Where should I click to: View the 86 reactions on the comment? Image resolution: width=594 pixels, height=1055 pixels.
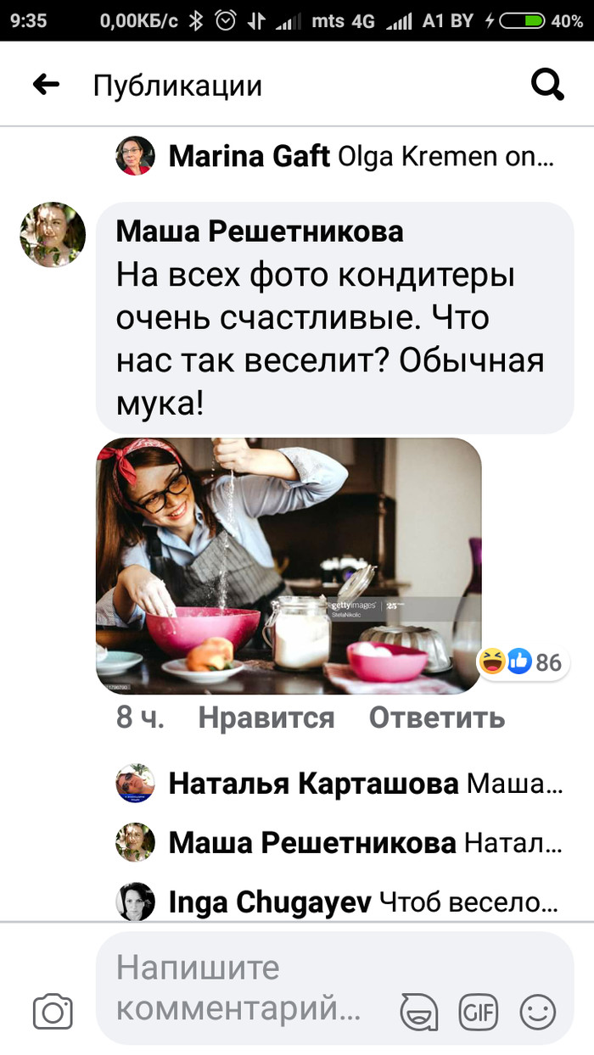[x=522, y=661]
